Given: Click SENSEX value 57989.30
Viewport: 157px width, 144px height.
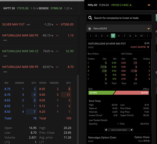Looking at the screenshot, I should coord(56,8).
